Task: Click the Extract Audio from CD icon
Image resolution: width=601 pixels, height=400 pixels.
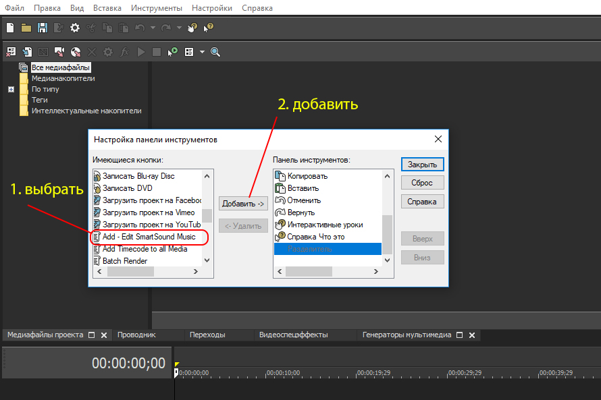Action: tap(76, 52)
